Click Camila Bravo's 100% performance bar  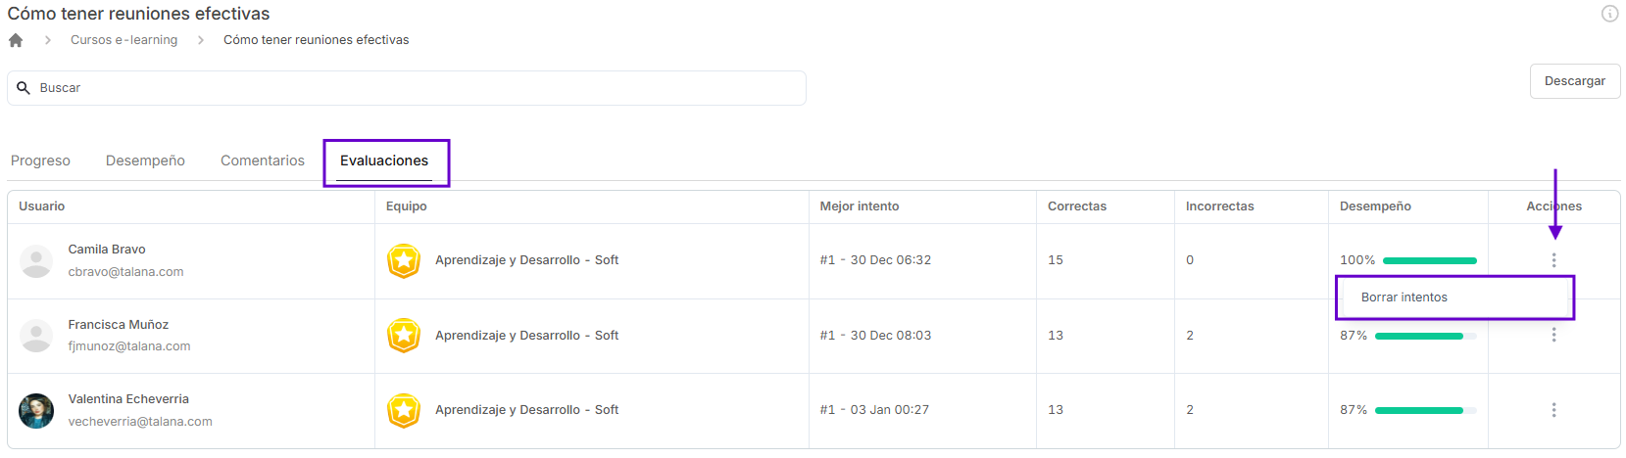[x=1429, y=260]
